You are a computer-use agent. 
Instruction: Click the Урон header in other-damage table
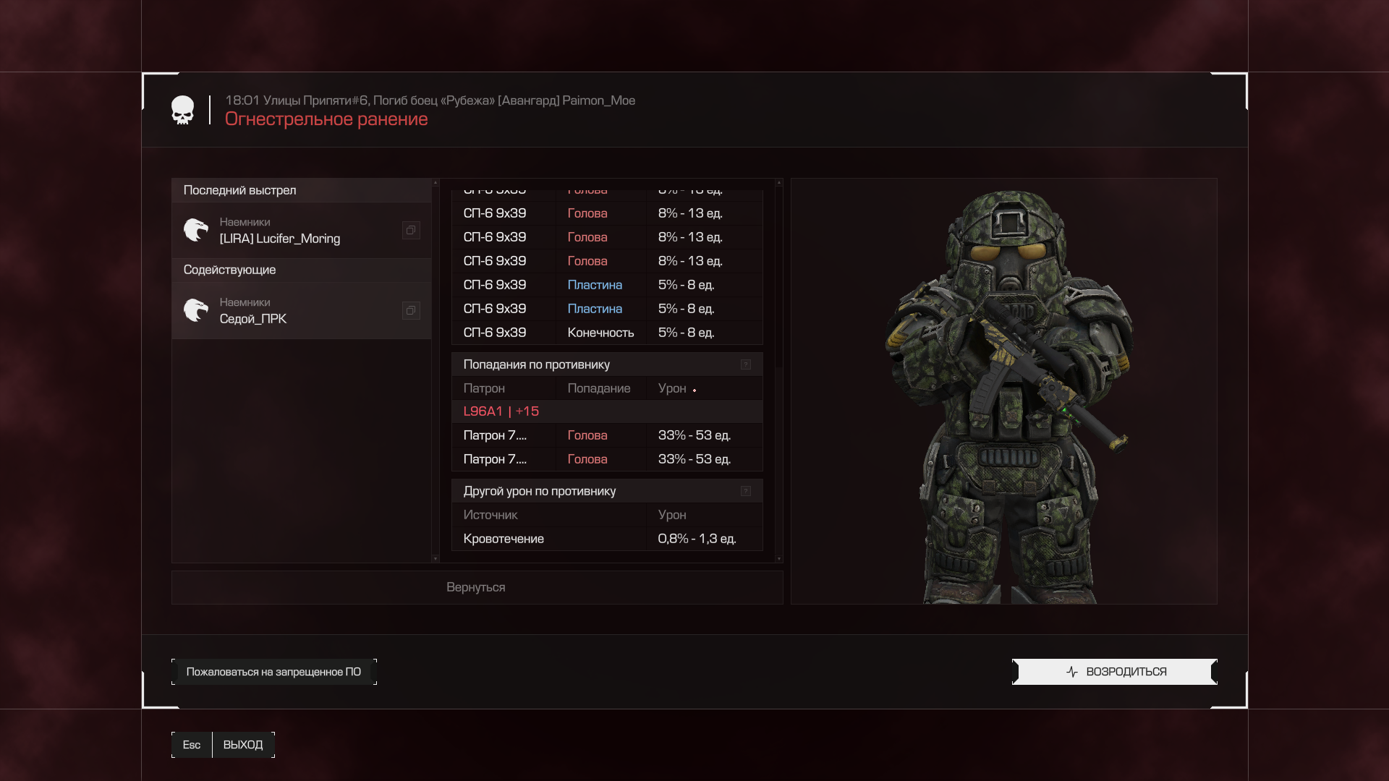click(672, 515)
